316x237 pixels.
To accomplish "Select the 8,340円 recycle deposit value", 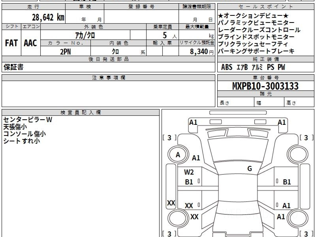I will pyautogui.click(x=202, y=52).
